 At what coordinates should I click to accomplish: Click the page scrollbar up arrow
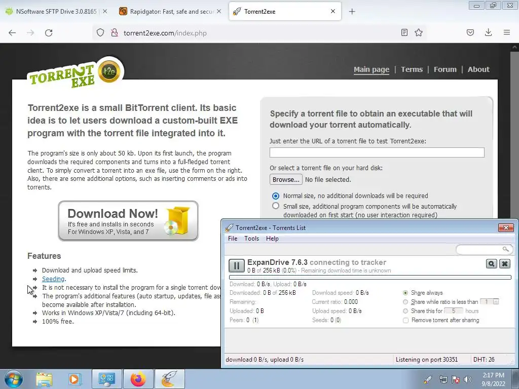coord(514,47)
